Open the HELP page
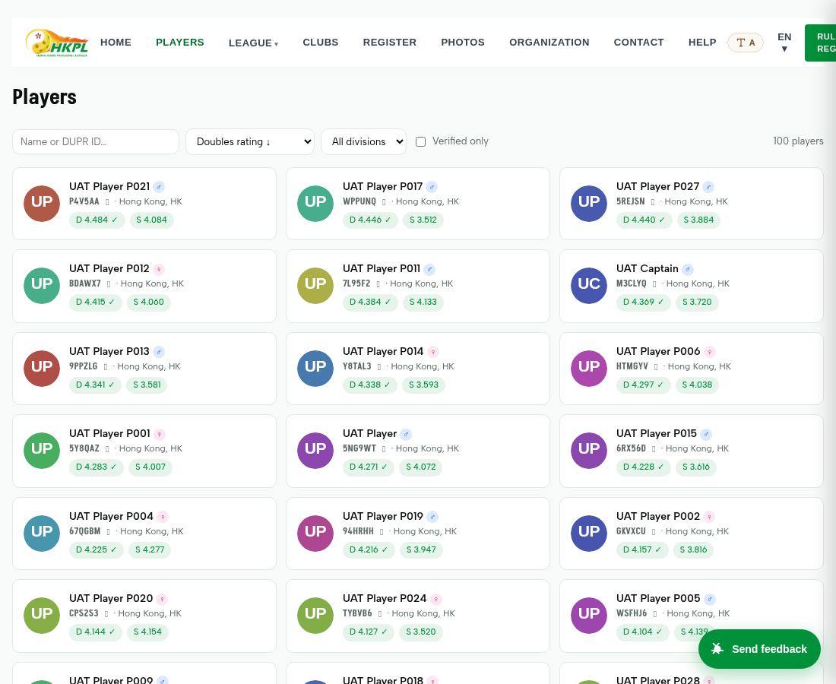The width and height of the screenshot is (836, 684). click(702, 42)
